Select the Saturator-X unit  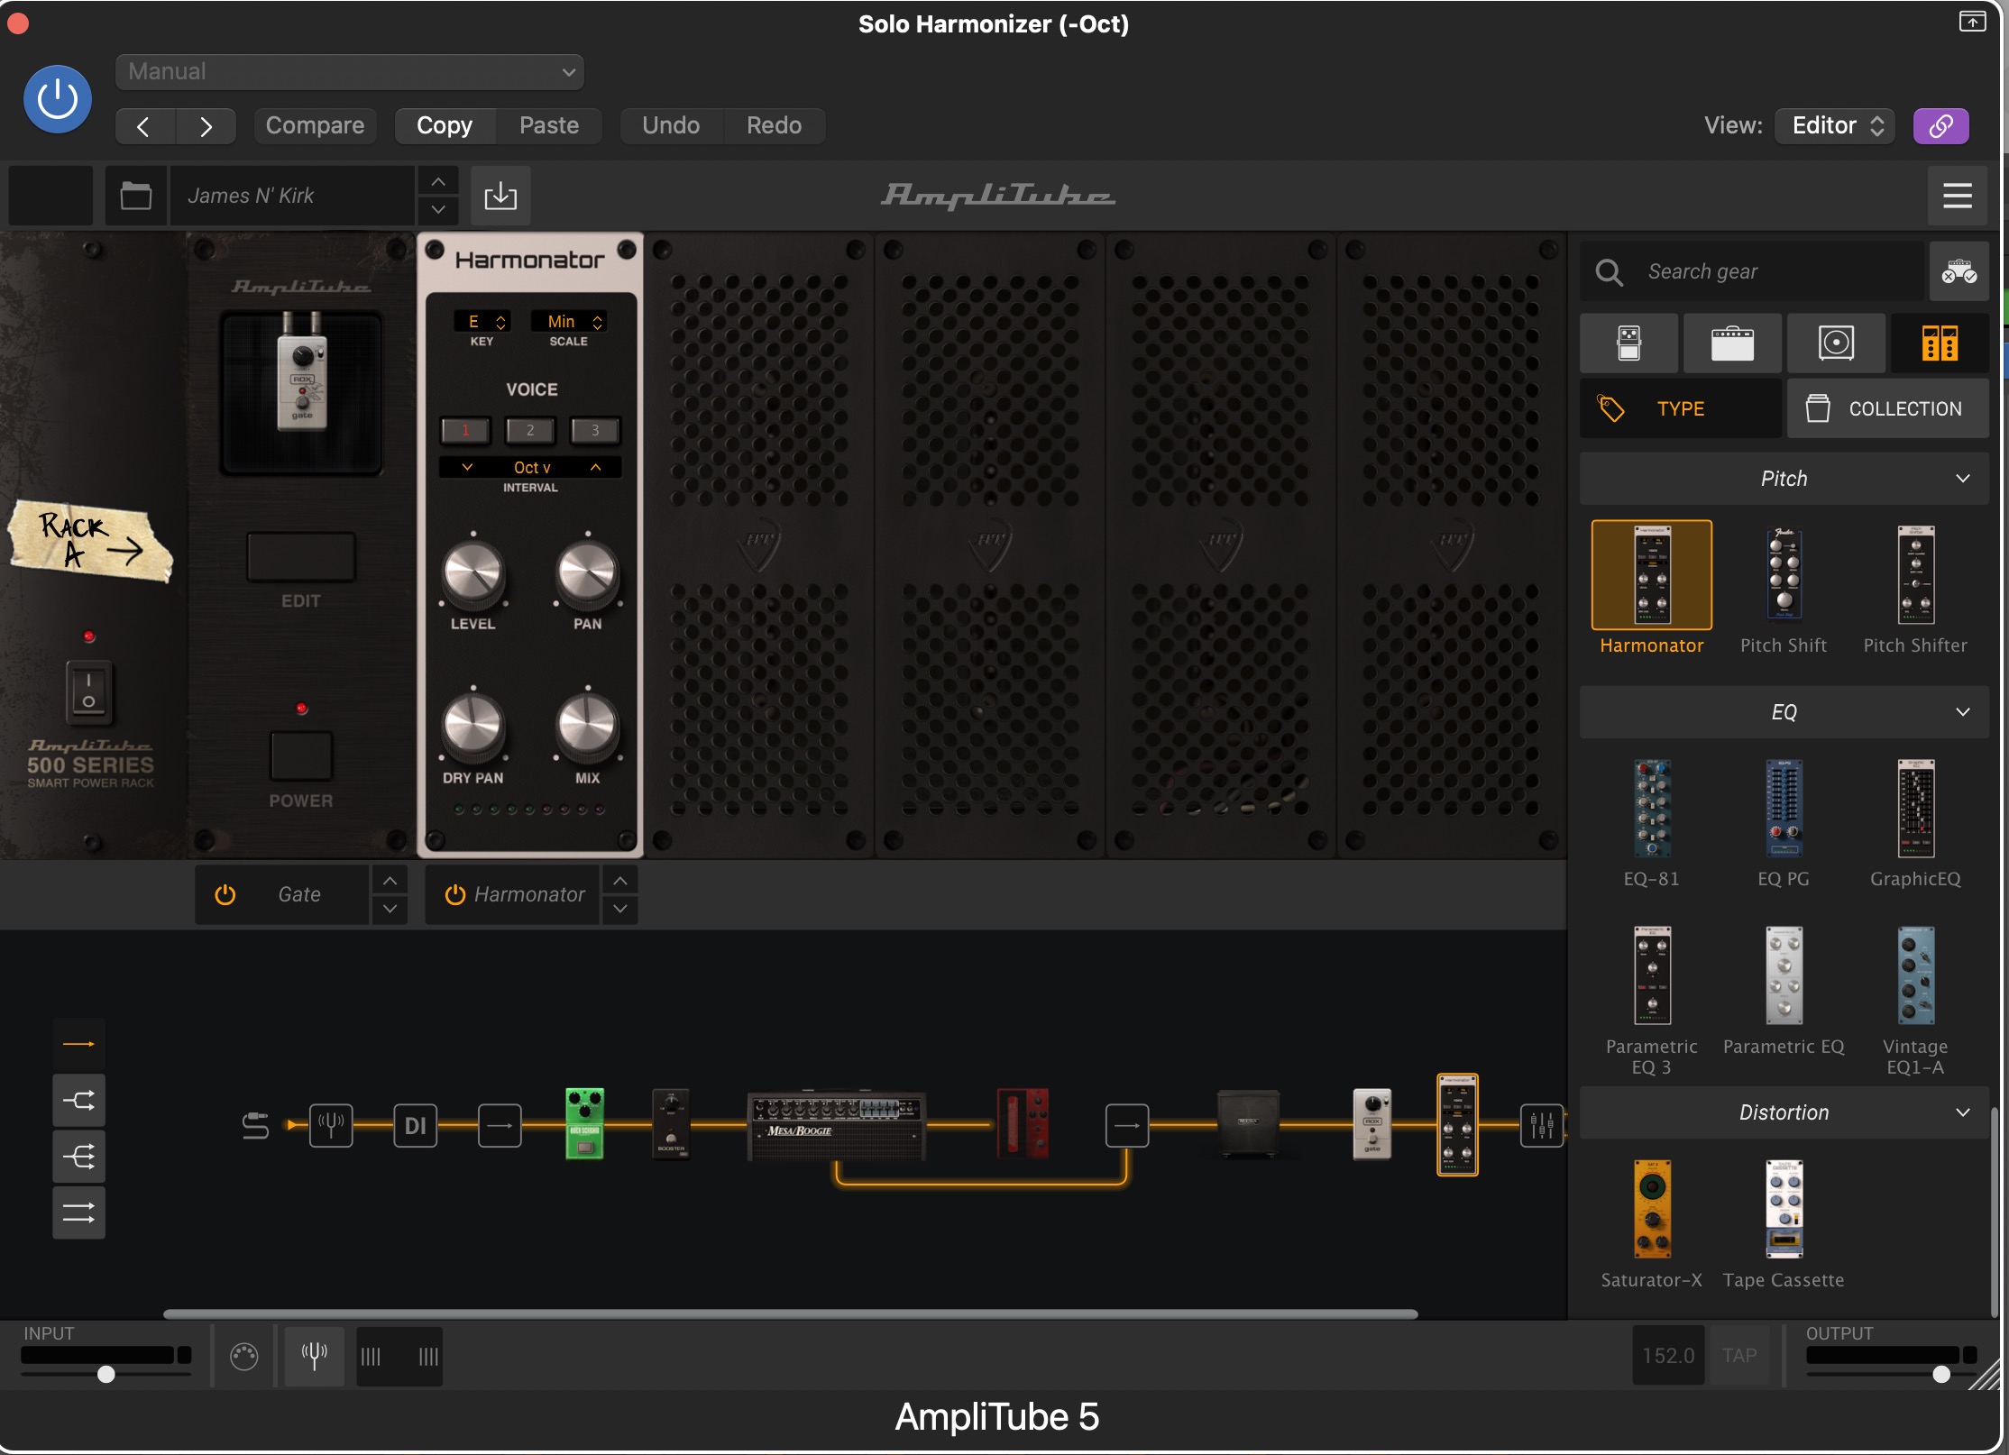point(1652,1209)
